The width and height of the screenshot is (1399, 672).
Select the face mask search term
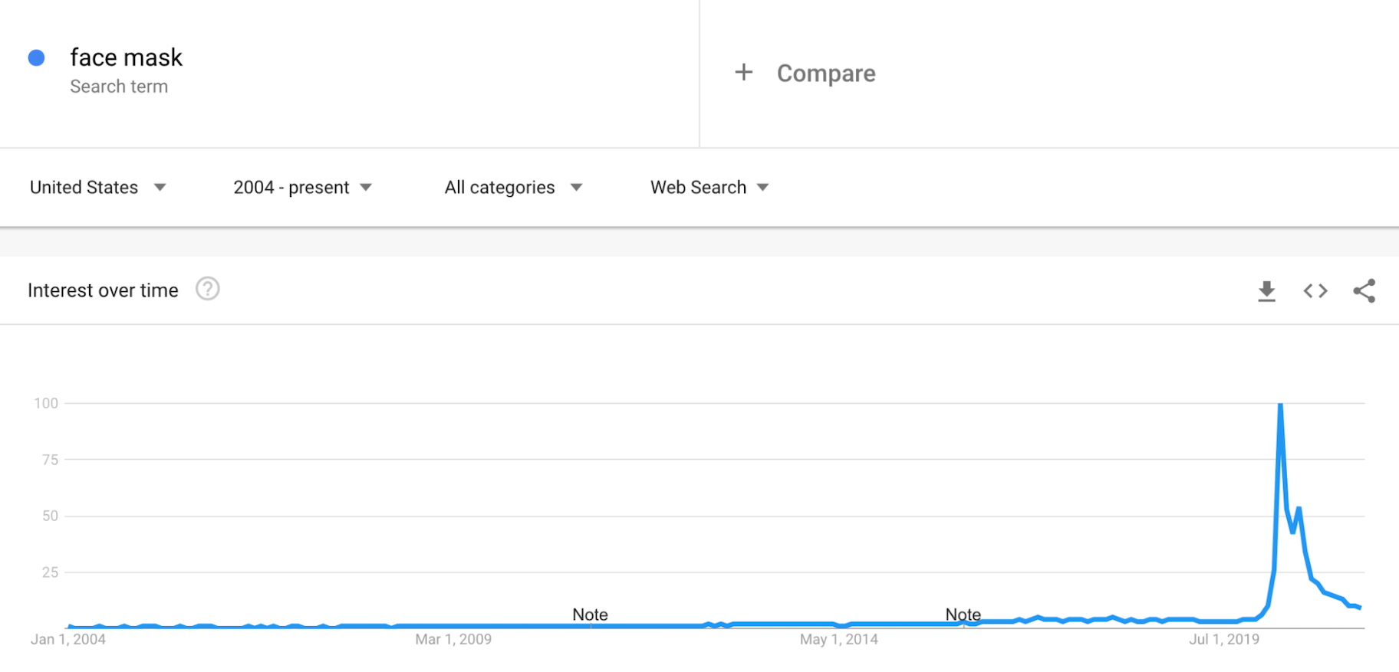127,57
